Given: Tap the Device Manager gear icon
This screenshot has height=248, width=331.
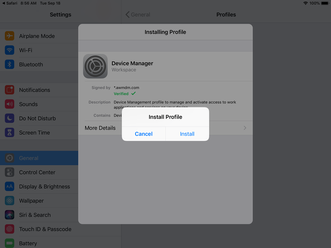Looking at the screenshot, I should pyautogui.click(x=95, y=66).
